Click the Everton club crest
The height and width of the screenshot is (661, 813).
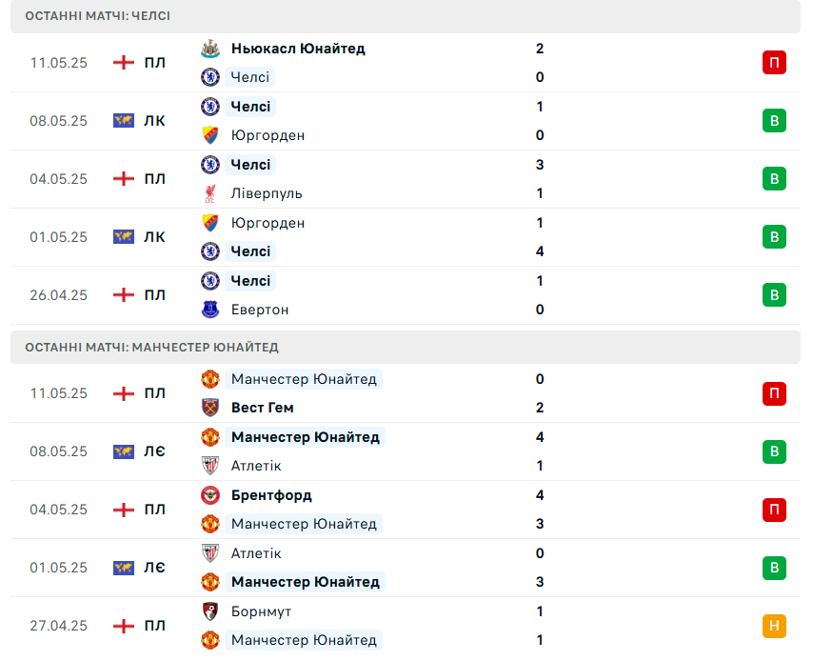point(210,310)
